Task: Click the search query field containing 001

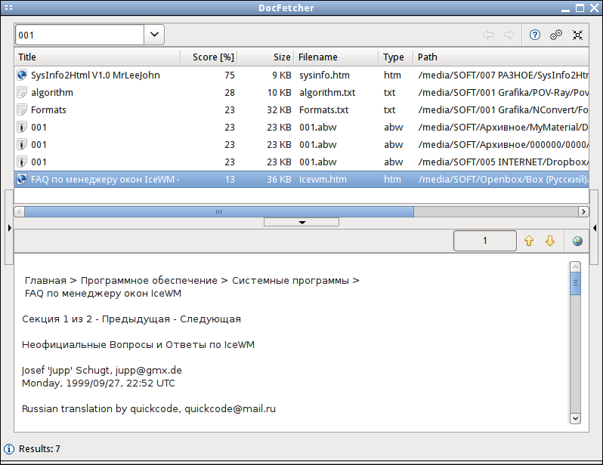Action: coord(79,35)
